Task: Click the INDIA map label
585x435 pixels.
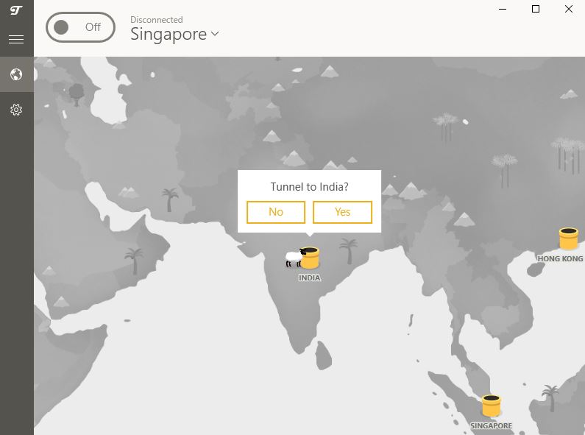Action: [x=309, y=278]
